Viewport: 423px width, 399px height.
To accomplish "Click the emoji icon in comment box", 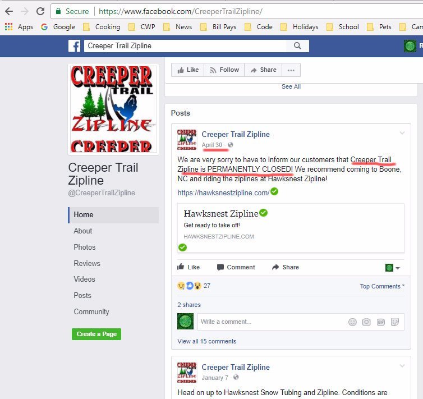I will 352,322.
